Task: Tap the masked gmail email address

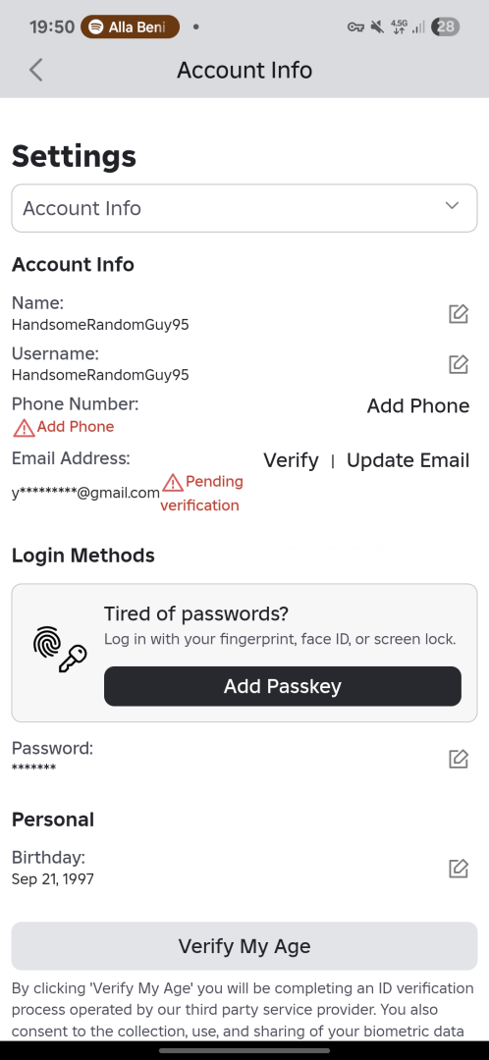Action: point(85,493)
